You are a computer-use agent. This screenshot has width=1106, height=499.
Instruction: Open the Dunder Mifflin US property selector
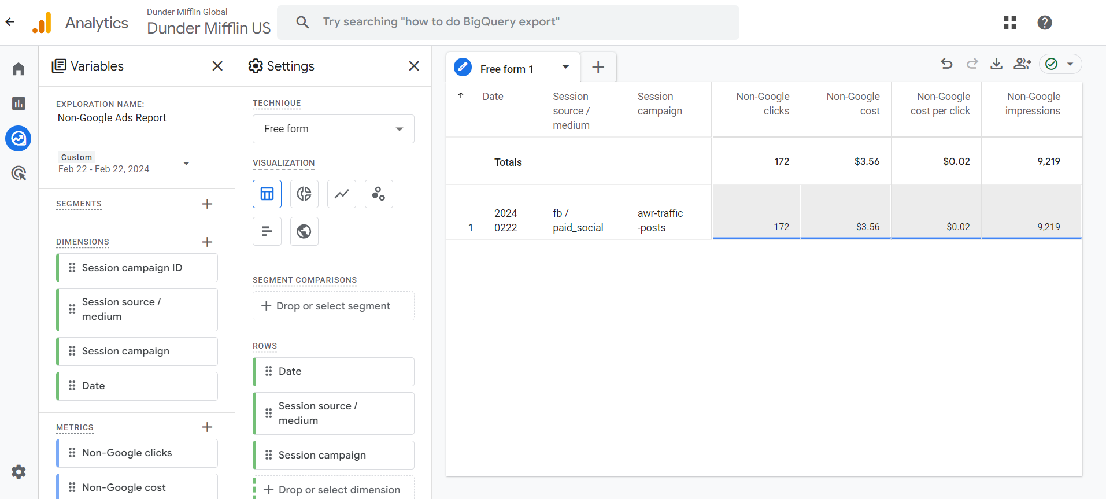click(209, 23)
